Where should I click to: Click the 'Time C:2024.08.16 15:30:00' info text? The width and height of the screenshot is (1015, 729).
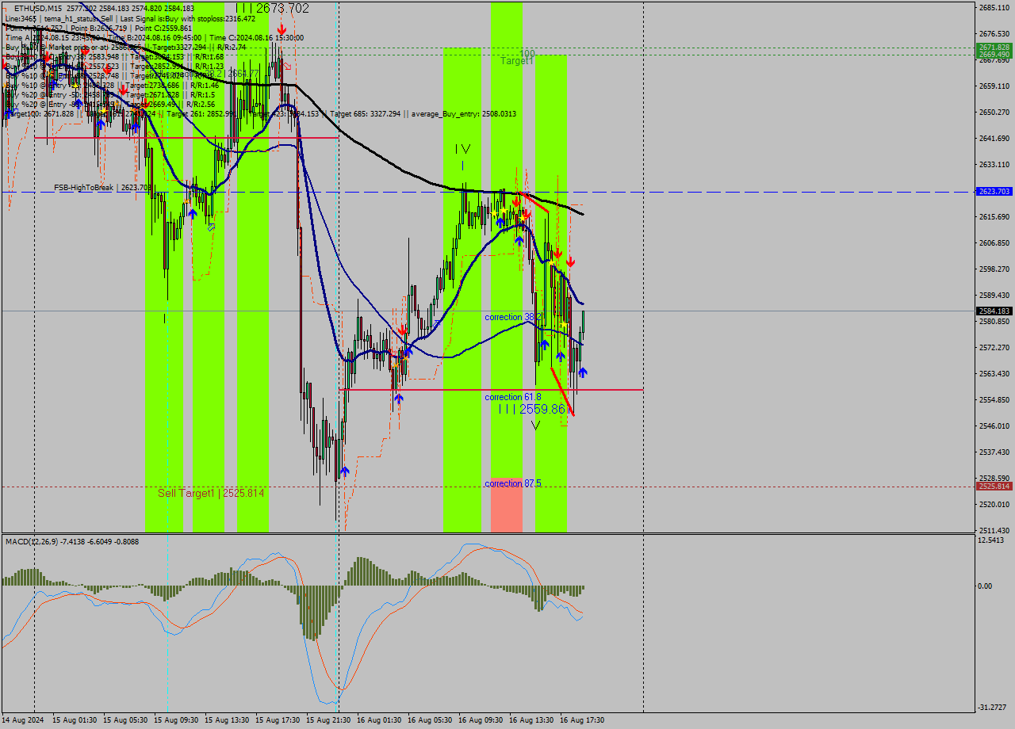tap(259, 37)
